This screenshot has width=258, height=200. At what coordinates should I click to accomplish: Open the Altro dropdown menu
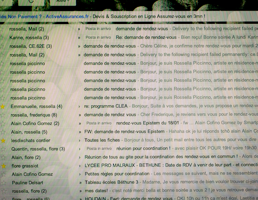coord(62,1)
